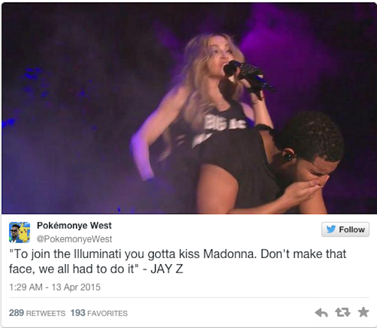This screenshot has width=377, height=328.
Task: Click the Illuminati tweet text
Action: click(x=178, y=261)
